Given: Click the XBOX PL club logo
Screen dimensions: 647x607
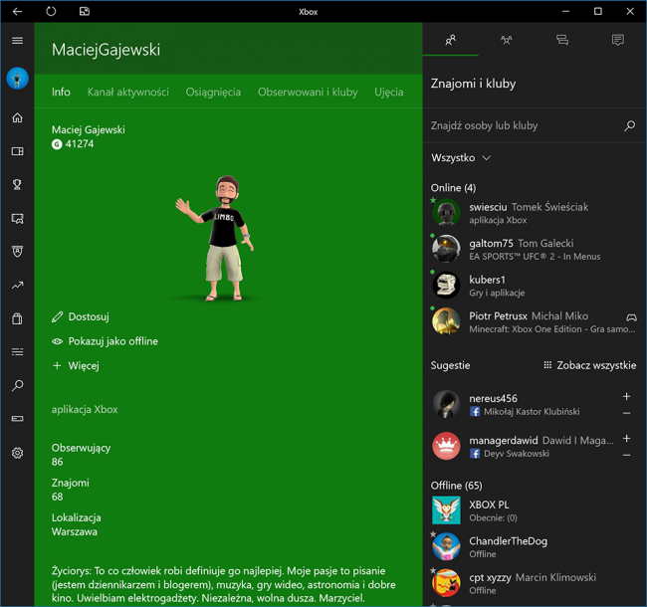Looking at the screenshot, I should pos(446,510).
